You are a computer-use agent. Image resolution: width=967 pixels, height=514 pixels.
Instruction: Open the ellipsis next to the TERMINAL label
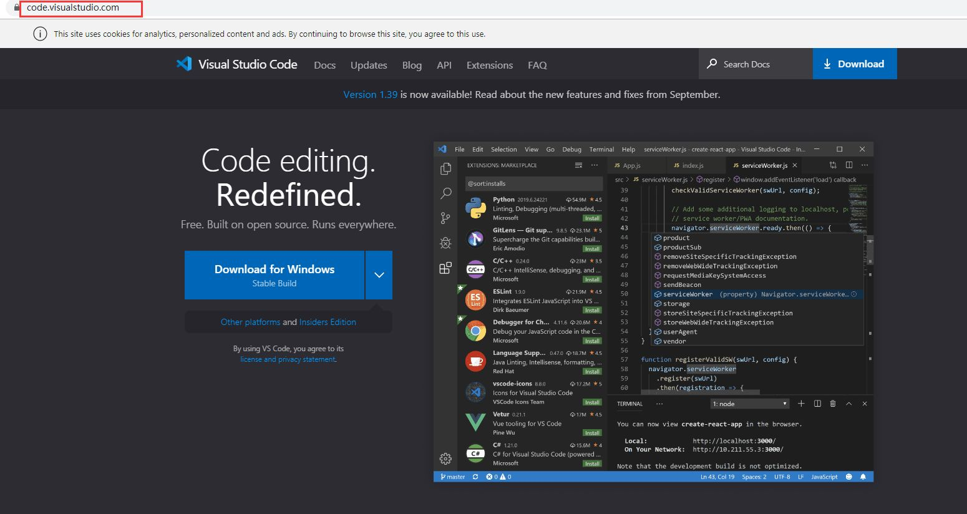coord(659,404)
